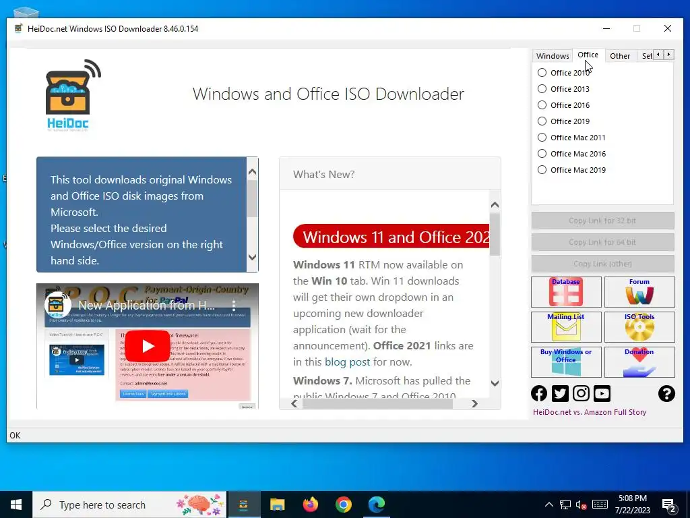The image size is (690, 518).
Task: Select the Office Mac 2016 radio button
Action: pos(542,153)
